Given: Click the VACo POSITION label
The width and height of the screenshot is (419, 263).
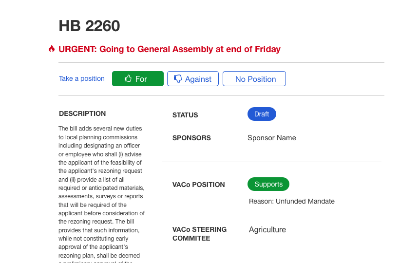Looking at the screenshot, I should pyautogui.click(x=199, y=185).
